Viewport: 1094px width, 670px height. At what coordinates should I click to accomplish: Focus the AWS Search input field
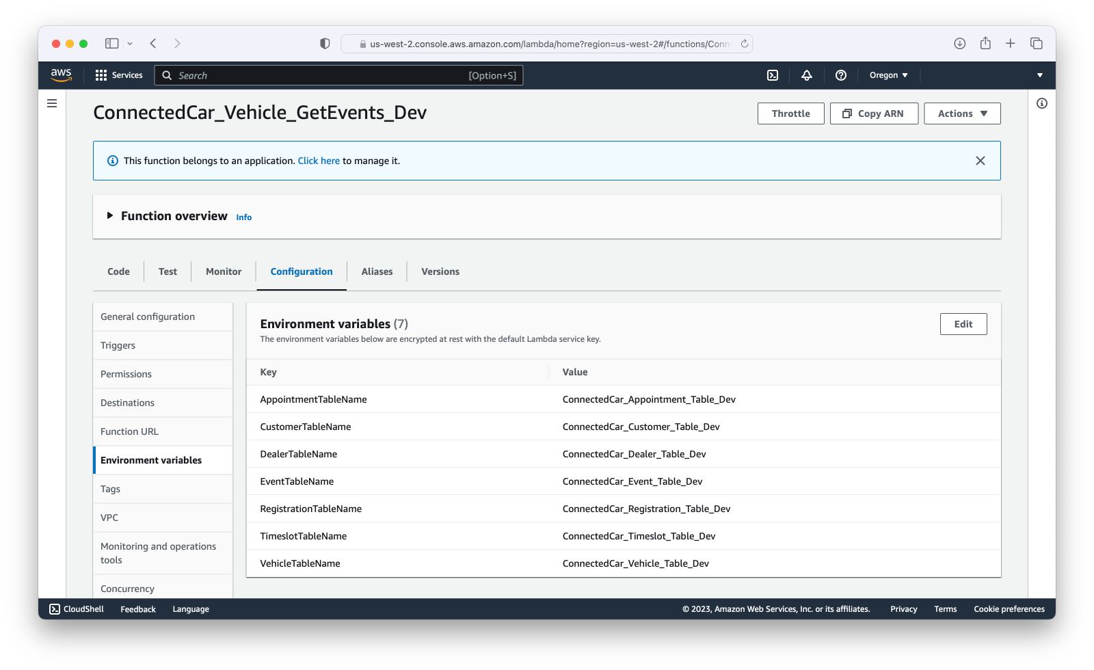tap(339, 75)
